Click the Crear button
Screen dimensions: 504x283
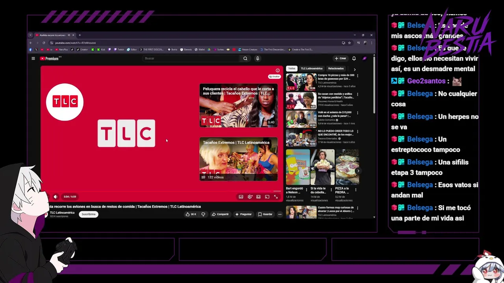coord(341,59)
